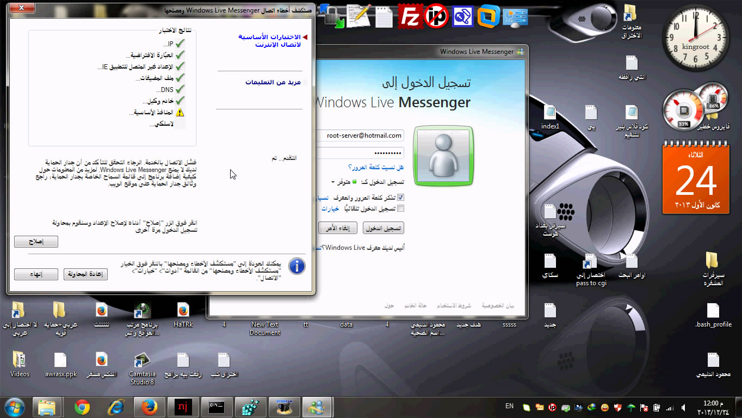Switch to Windows Live Messenger taskbar button
742x418 pixels.
coord(317,407)
